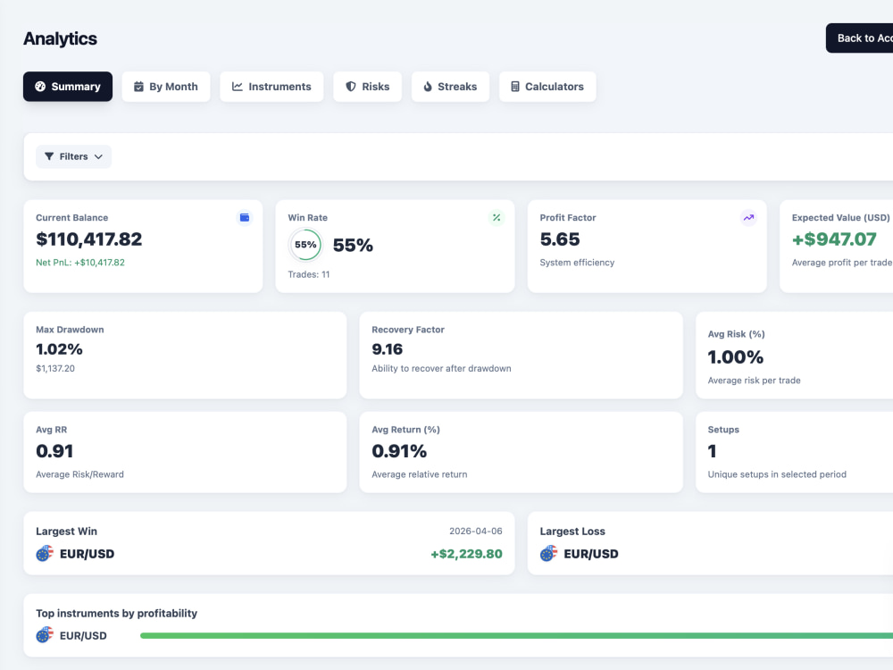Click the 1.00% average risk value
This screenshot has width=893, height=670.
(736, 357)
